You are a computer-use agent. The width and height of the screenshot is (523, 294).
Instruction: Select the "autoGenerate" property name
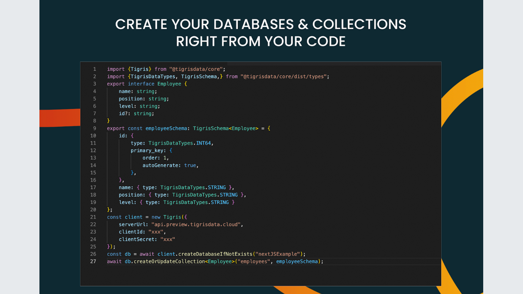[160, 165]
